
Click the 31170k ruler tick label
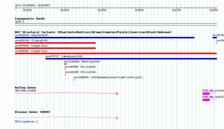pos(177,10)
